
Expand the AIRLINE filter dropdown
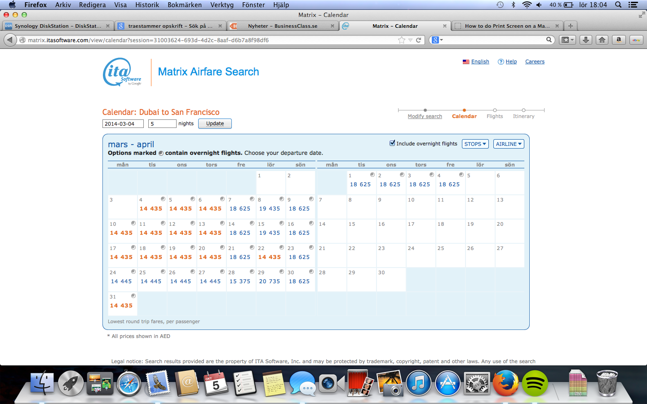click(x=509, y=144)
